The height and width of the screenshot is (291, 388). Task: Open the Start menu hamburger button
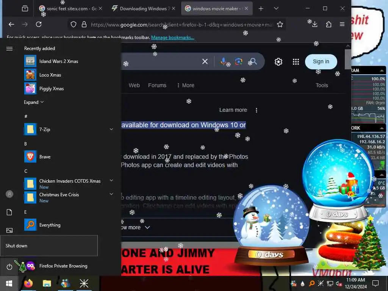(9, 48)
